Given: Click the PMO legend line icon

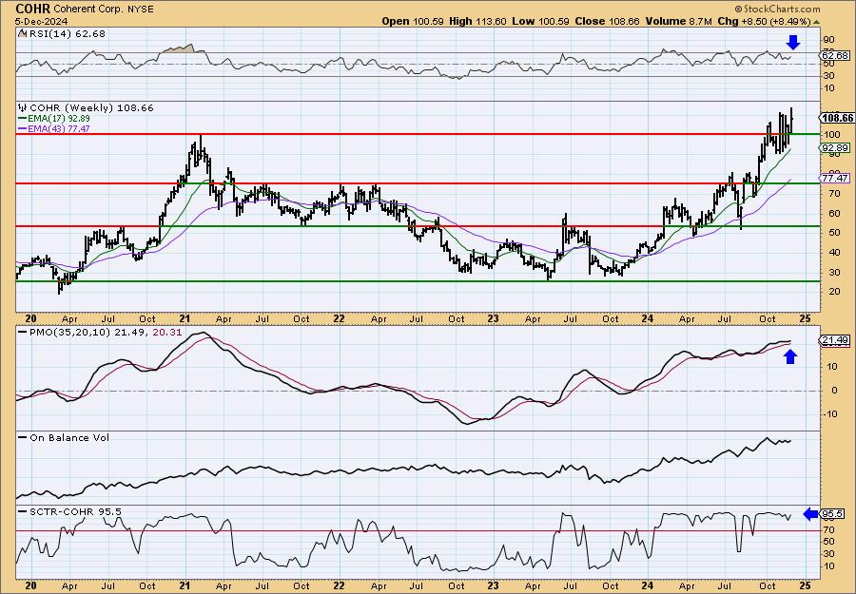Looking at the screenshot, I should tap(23, 332).
